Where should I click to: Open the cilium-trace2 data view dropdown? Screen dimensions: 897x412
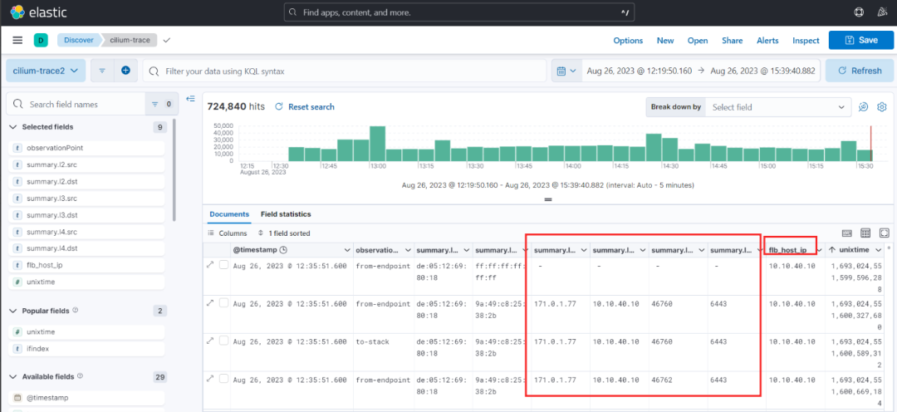point(46,71)
